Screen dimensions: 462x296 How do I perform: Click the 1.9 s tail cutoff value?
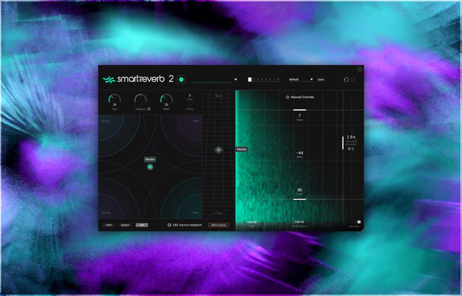tap(351, 137)
